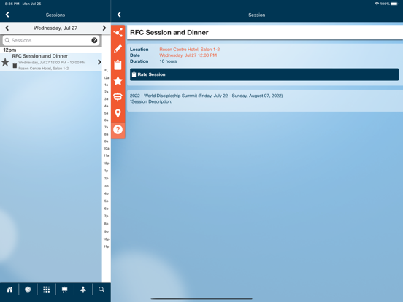Tap the grid icon in bottom bar
The height and width of the screenshot is (302, 403).
(x=46, y=290)
